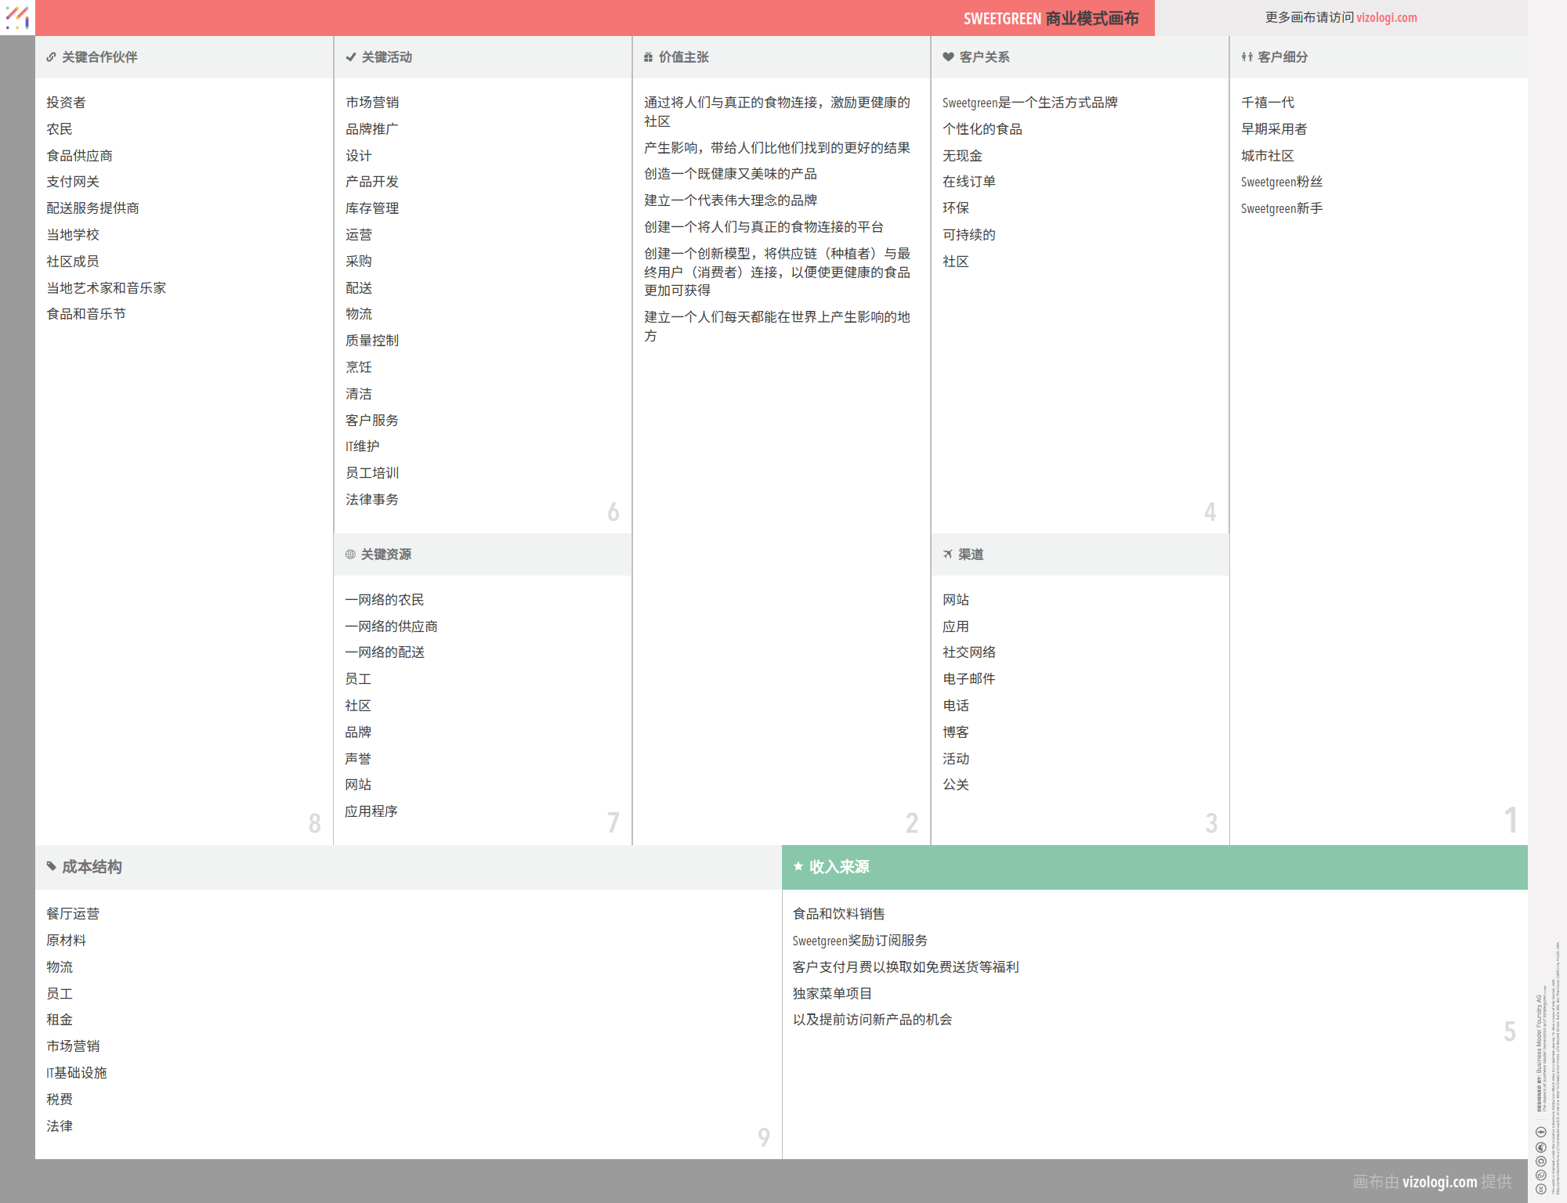Click the plane icon beside 渠道

click(948, 555)
